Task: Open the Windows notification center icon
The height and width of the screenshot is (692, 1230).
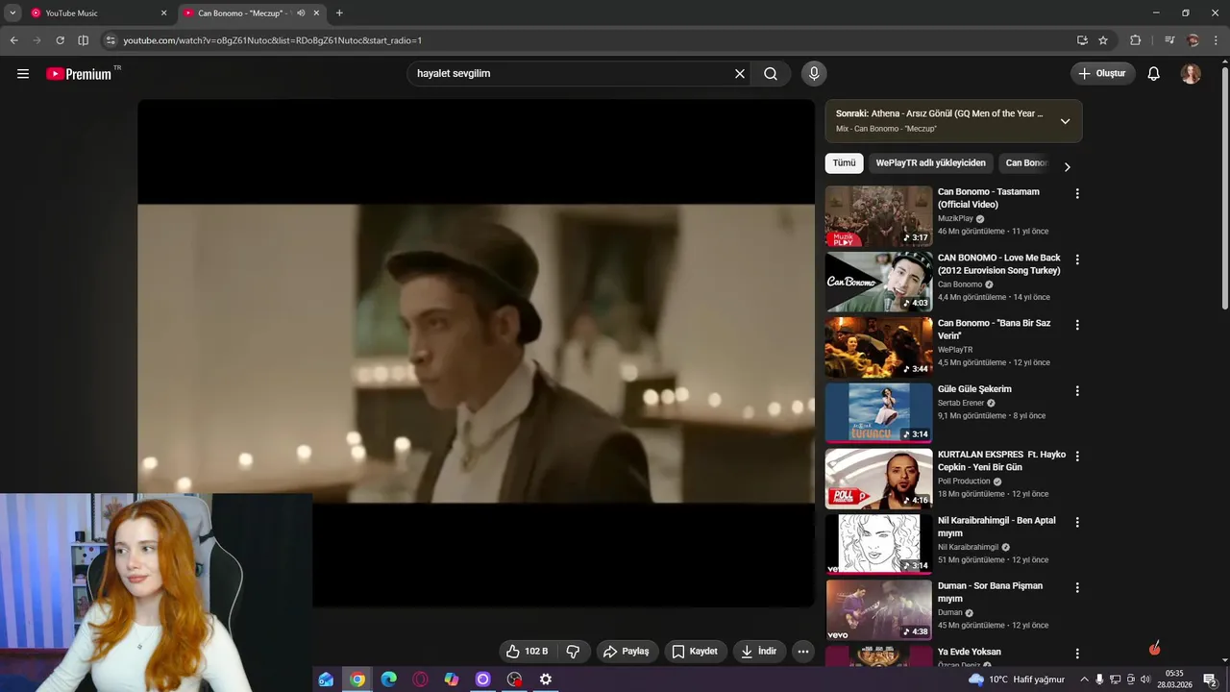Action: pyautogui.click(x=1211, y=680)
